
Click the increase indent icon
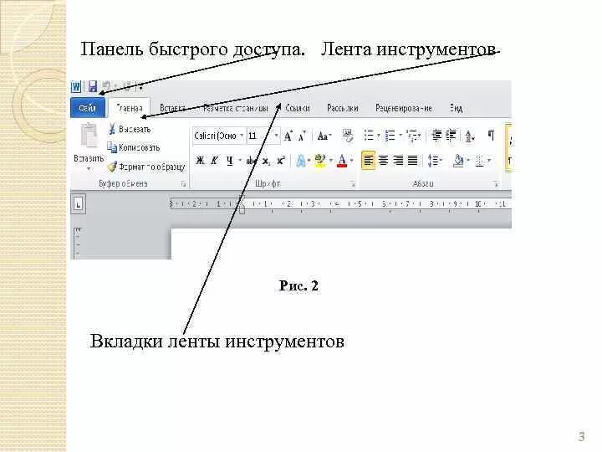pyautogui.click(x=451, y=136)
